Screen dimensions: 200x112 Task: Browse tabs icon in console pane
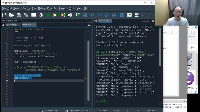[x=96, y=21]
